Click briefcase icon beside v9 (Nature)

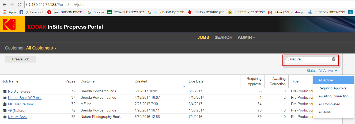pos(4,110)
